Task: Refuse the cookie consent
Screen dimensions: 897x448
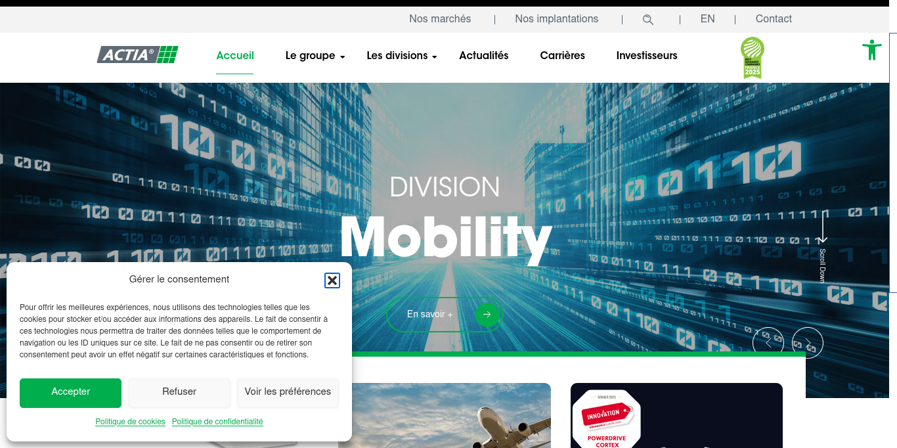Action: tap(179, 392)
